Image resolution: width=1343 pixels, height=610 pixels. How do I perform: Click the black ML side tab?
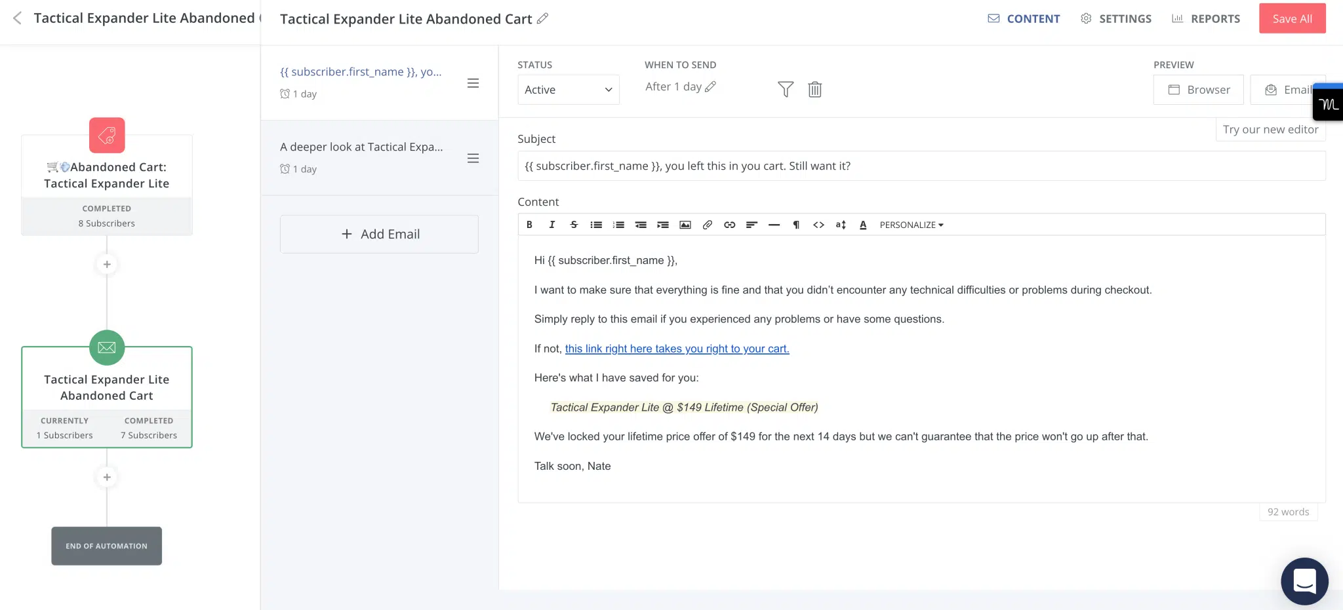pos(1328,104)
